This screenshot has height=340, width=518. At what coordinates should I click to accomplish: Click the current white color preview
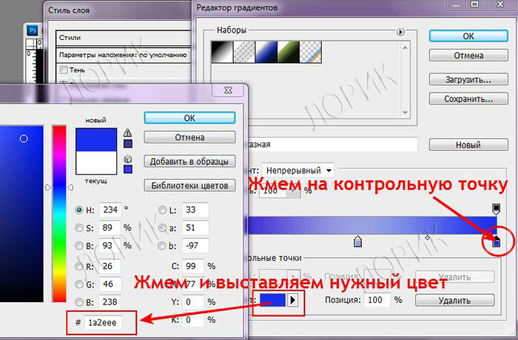96,163
